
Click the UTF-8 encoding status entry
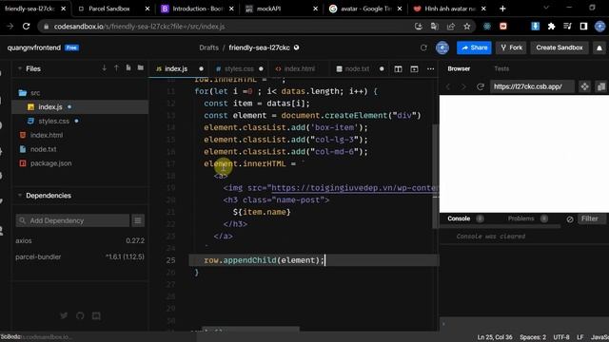[x=561, y=337]
